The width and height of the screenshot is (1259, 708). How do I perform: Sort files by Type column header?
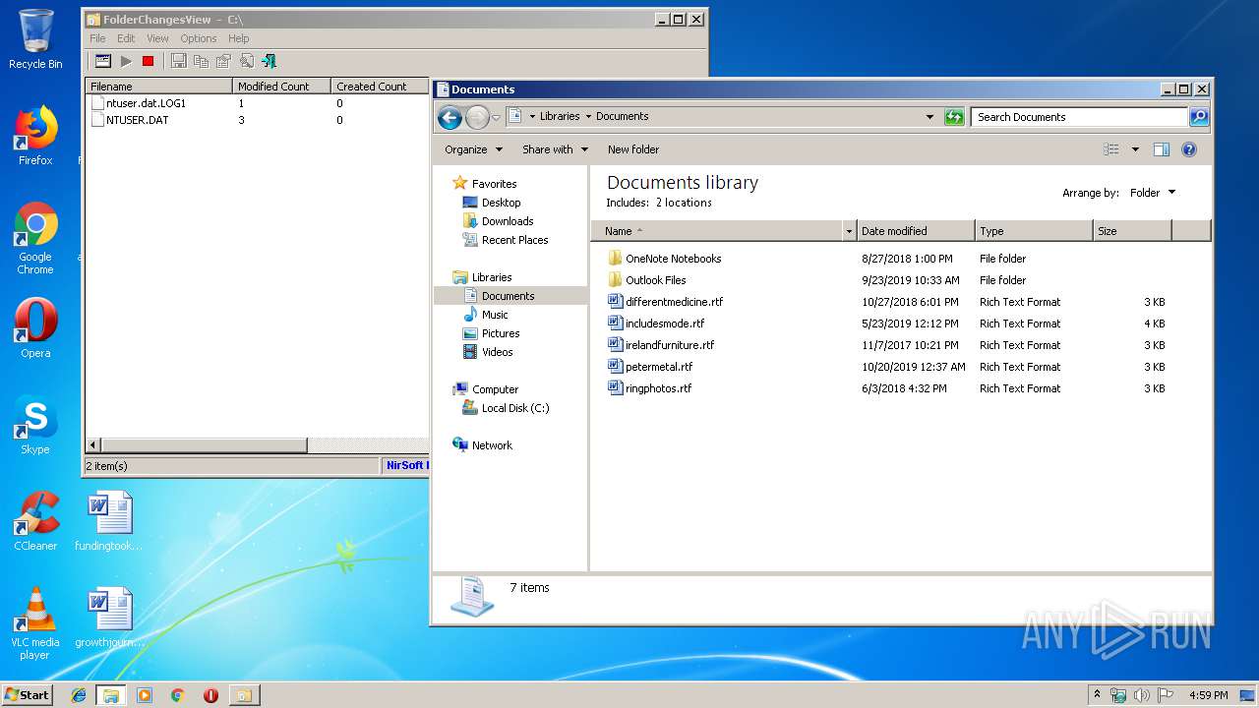point(1034,231)
